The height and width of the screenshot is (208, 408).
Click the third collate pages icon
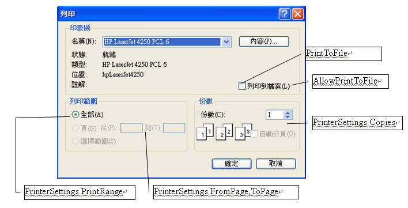tap(244, 132)
